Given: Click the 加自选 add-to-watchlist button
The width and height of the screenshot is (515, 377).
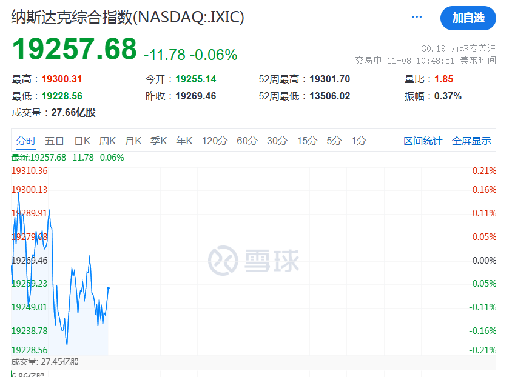Looking at the screenshot, I should (x=468, y=18).
